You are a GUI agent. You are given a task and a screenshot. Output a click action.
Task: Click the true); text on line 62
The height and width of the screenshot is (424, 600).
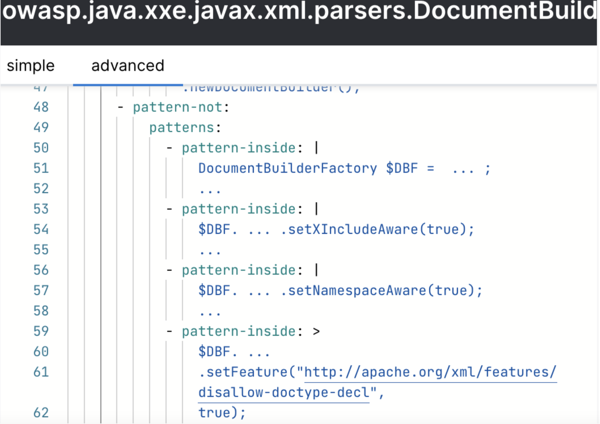pos(222,413)
